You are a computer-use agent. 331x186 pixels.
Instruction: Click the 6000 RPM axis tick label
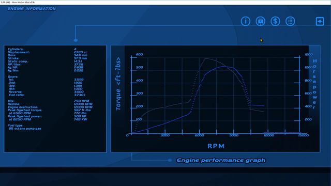(199, 135)
